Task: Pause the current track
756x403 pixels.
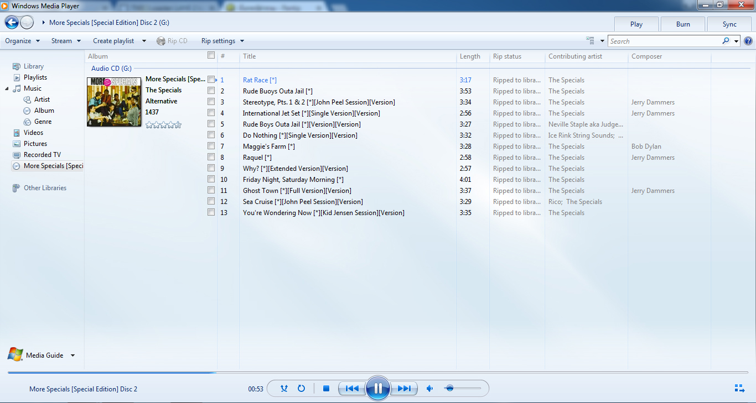Action: coord(378,389)
